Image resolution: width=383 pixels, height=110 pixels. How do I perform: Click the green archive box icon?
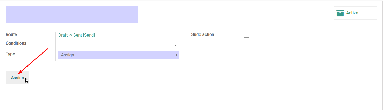(340, 13)
